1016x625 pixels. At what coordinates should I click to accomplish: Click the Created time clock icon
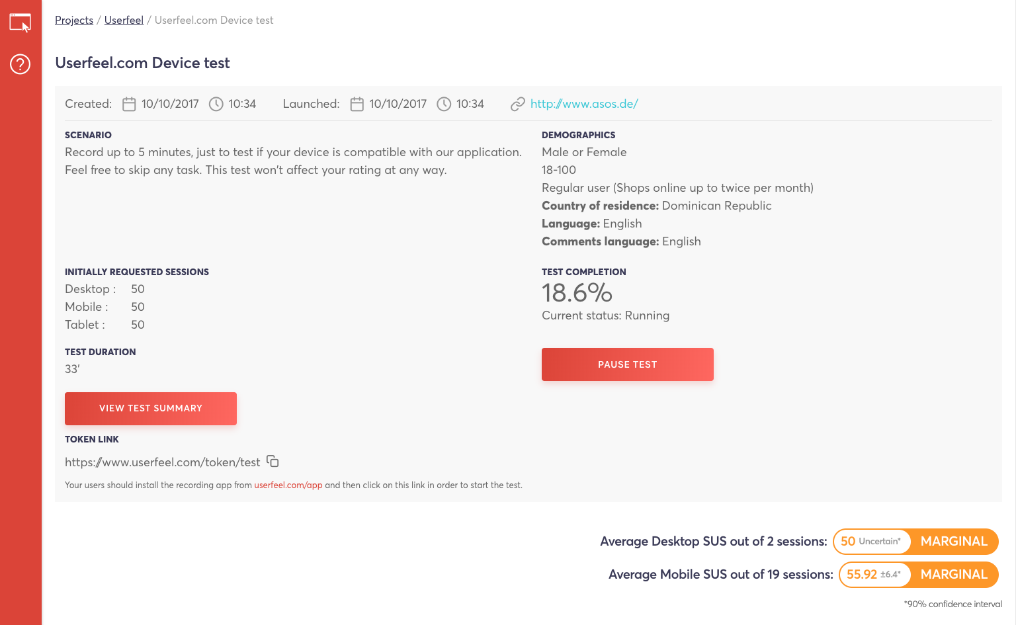216,104
